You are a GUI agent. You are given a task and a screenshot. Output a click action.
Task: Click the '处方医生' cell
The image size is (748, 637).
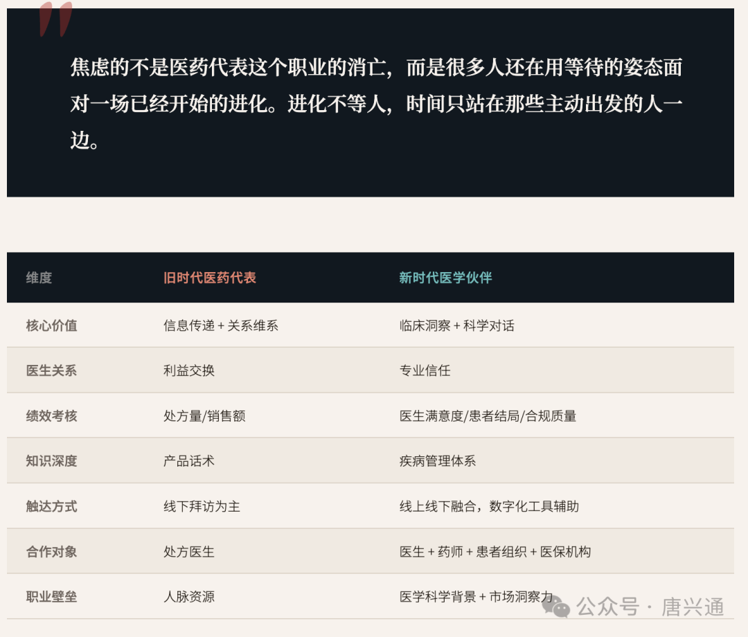pyautogui.click(x=189, y=552)
